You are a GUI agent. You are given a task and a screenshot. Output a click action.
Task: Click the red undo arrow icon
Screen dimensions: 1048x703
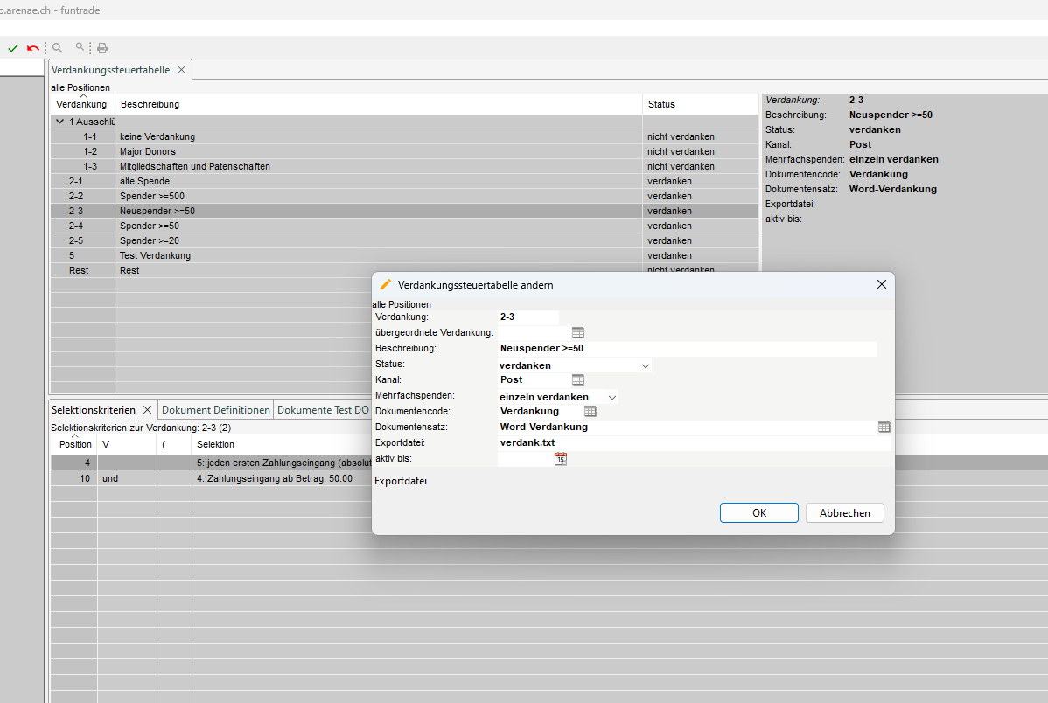[33, 48]
